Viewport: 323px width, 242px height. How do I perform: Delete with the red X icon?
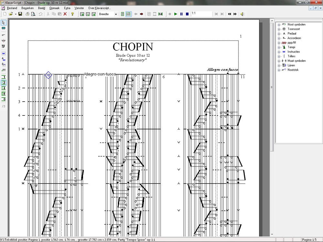65,14
